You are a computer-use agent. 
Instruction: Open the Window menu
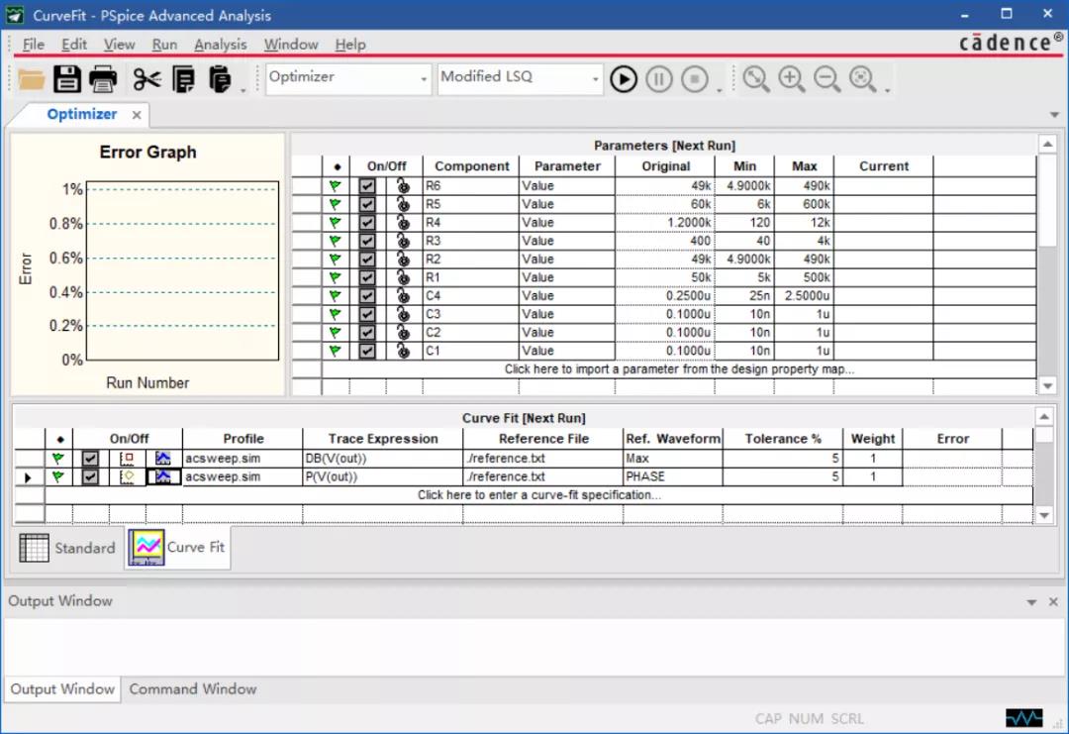pyautogui.click(x=291, y=45)
